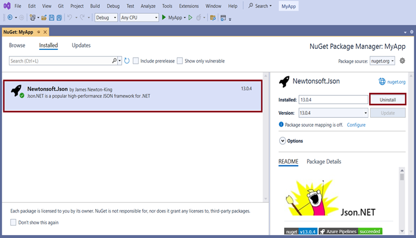Start debugging MyApp with the green play button
416x238 pixels.
point(163,17)
